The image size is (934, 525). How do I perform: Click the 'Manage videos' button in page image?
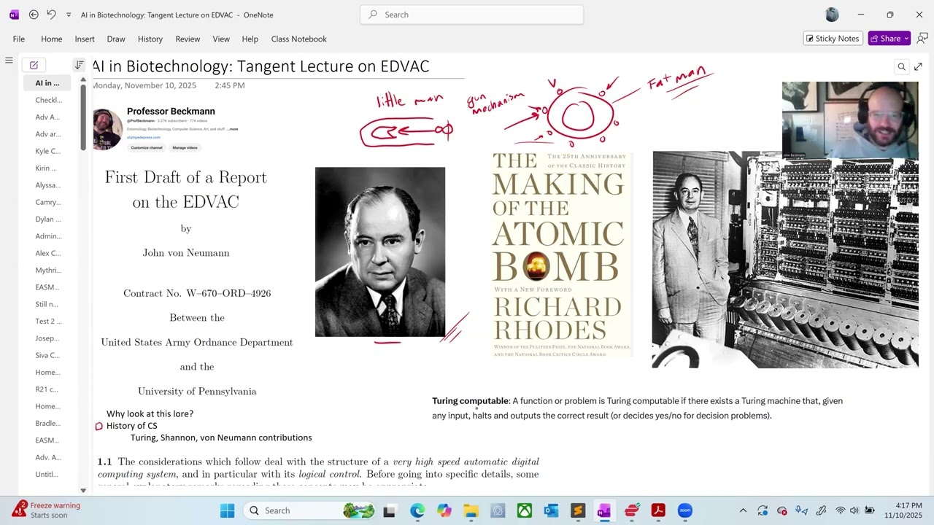pyautogui.click(x=185, y=148)
